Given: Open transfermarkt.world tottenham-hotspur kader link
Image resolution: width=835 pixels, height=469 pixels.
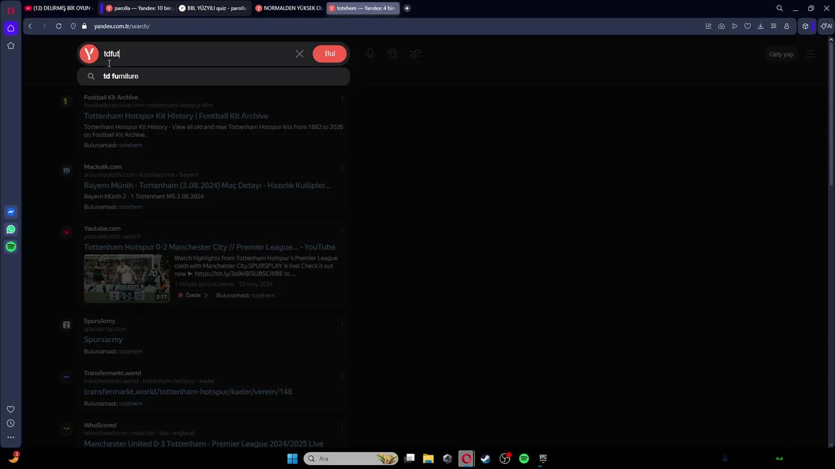Looking at the screenshot, I should (188, 392).
